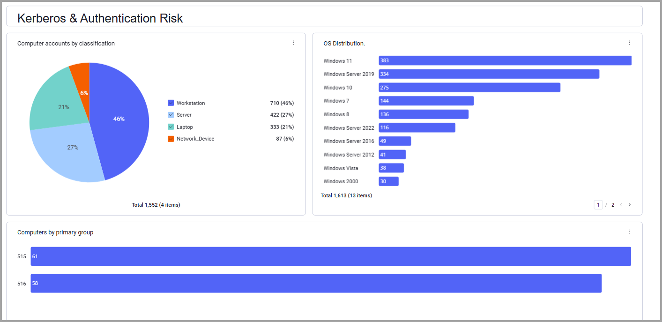Toggle Network_Device legend checkbox

(171, 139)
